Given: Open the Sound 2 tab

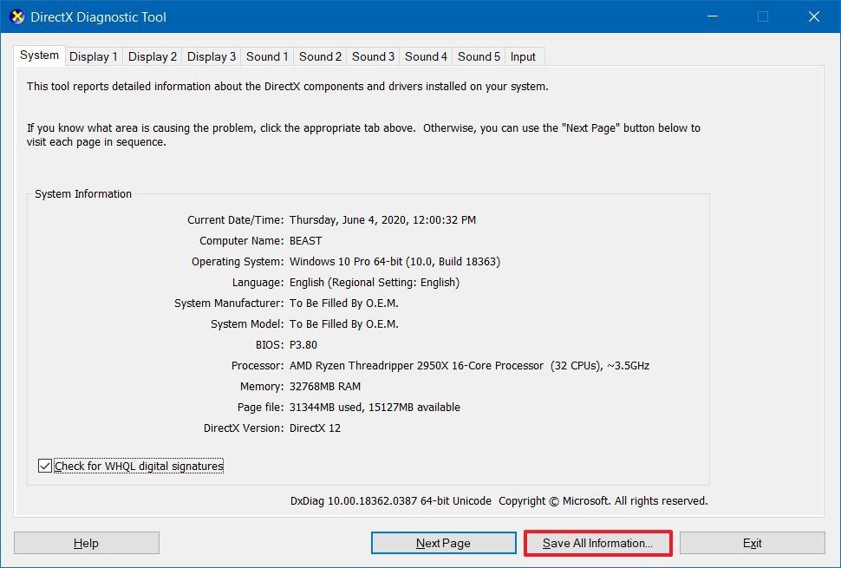Looking at the screenshot, I should 320,56.
